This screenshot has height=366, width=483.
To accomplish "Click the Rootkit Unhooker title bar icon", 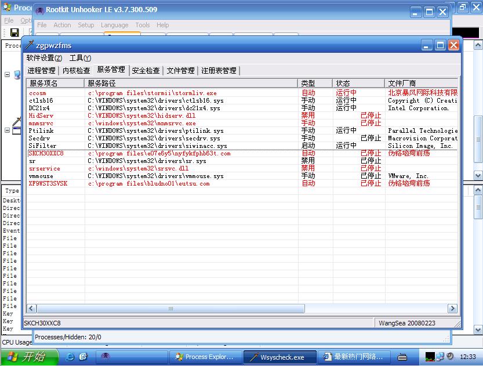I will [40, 10].
